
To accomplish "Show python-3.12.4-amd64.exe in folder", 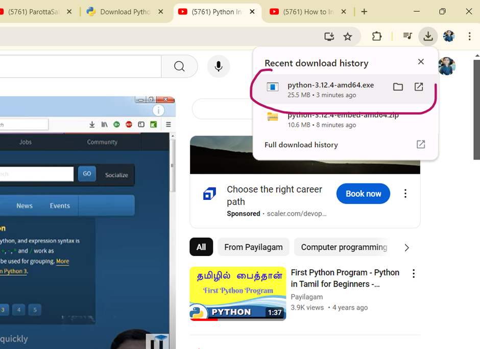I will tap(398, 87).
